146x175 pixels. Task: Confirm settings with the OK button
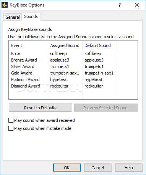pos(67,168)
